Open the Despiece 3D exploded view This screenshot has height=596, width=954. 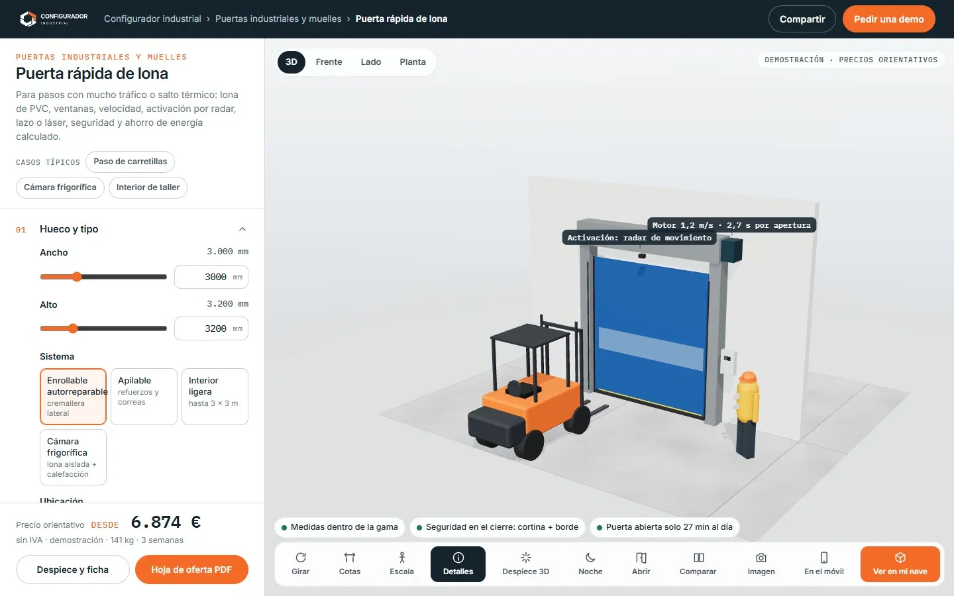click(x=526, y=564)
